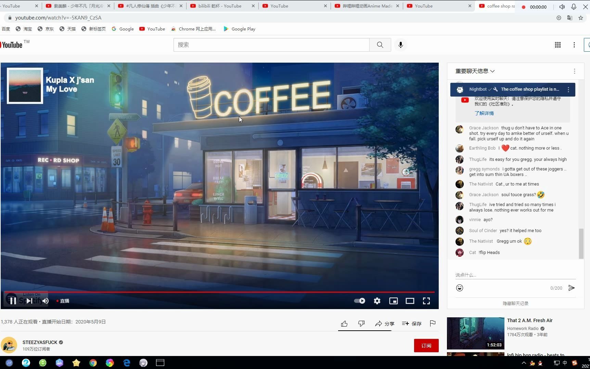This screenshot has width=590, height=369.
Task: Mute the video volume
Action: click(46, 301)
